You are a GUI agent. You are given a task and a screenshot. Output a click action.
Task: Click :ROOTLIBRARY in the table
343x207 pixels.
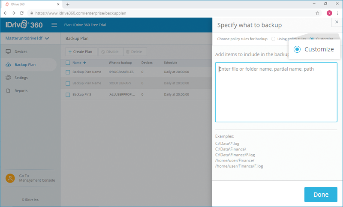coord(120,83)
